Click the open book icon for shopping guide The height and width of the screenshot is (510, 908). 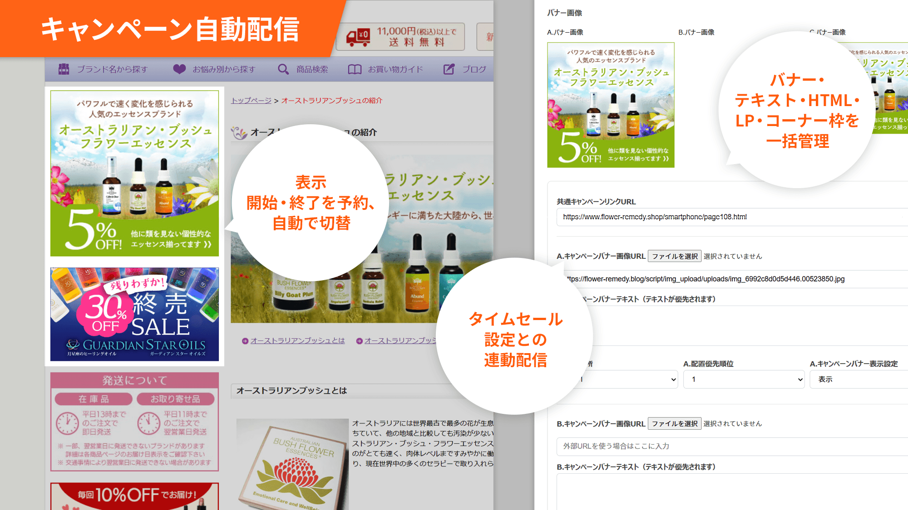tap(355, 69)
